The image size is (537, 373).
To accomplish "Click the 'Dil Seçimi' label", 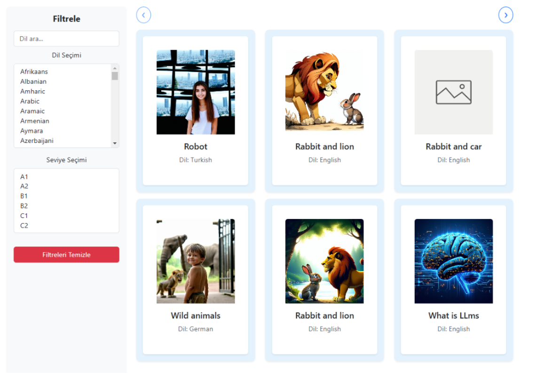I will (x=66, y=55).
